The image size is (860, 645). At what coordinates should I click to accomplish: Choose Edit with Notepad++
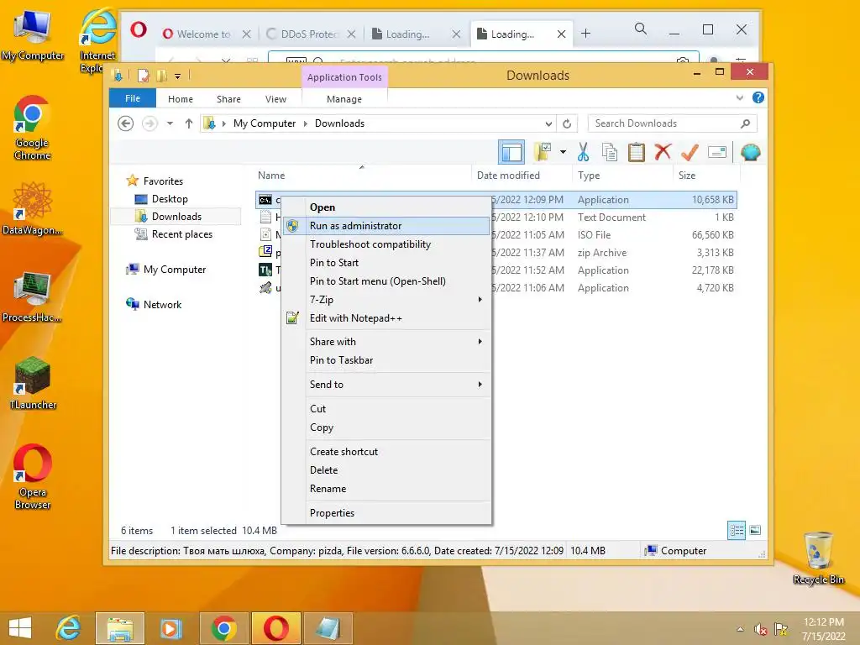coord(386,318)
